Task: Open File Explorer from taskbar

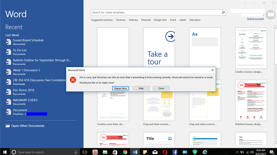Action: point(105,152)
